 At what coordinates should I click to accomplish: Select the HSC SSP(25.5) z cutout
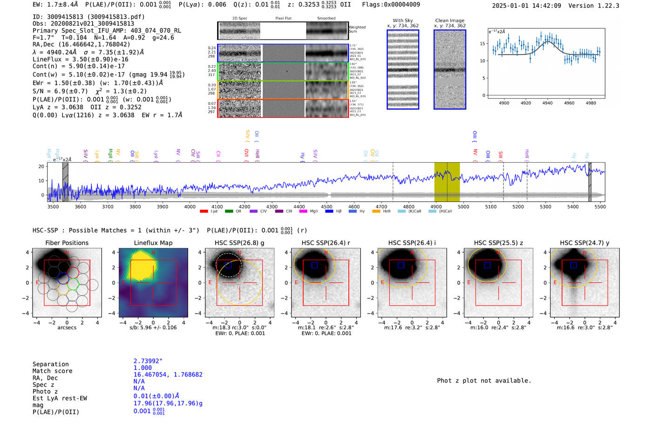pos(498,283)
